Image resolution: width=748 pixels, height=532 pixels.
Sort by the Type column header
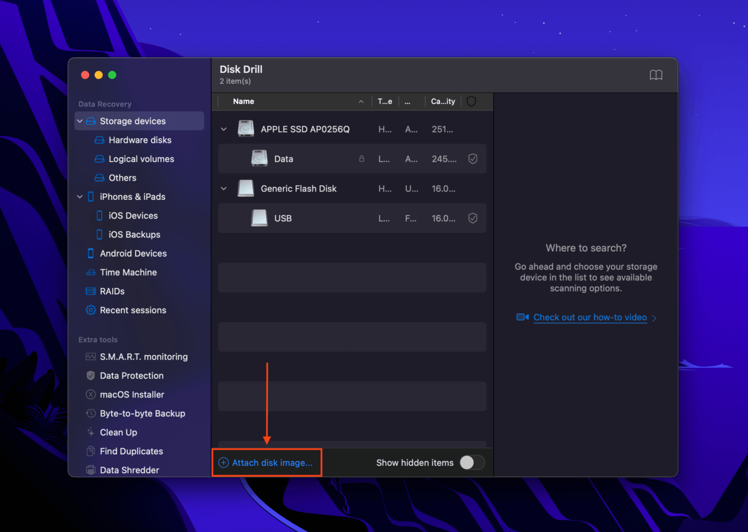click(x=385, y=102)
